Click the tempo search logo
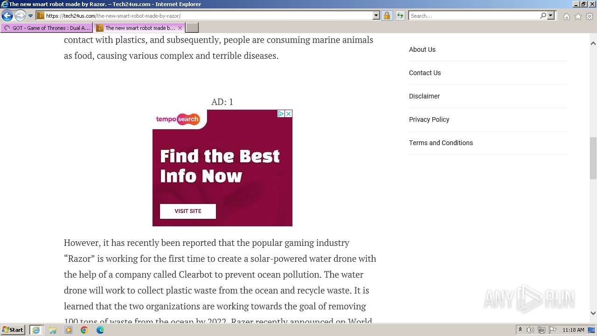Screen dimensions: 597x336 [178, 119]
